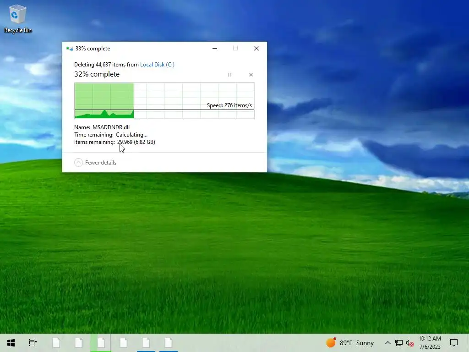Click the Speed: 276 items/s label

coord(229,105)
